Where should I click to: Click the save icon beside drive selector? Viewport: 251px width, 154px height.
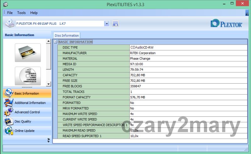pos(115,23)
